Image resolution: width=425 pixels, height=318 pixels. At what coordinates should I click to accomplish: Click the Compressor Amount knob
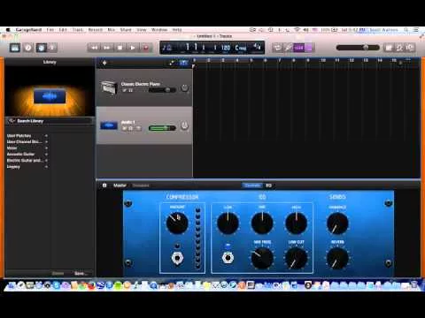click(x=177, y=223)
